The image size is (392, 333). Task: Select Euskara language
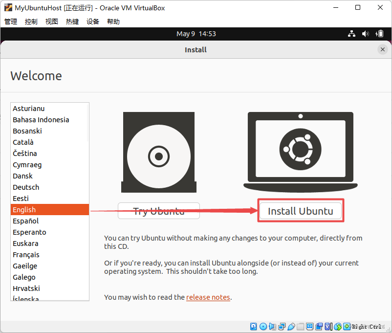tap(50, 244)
